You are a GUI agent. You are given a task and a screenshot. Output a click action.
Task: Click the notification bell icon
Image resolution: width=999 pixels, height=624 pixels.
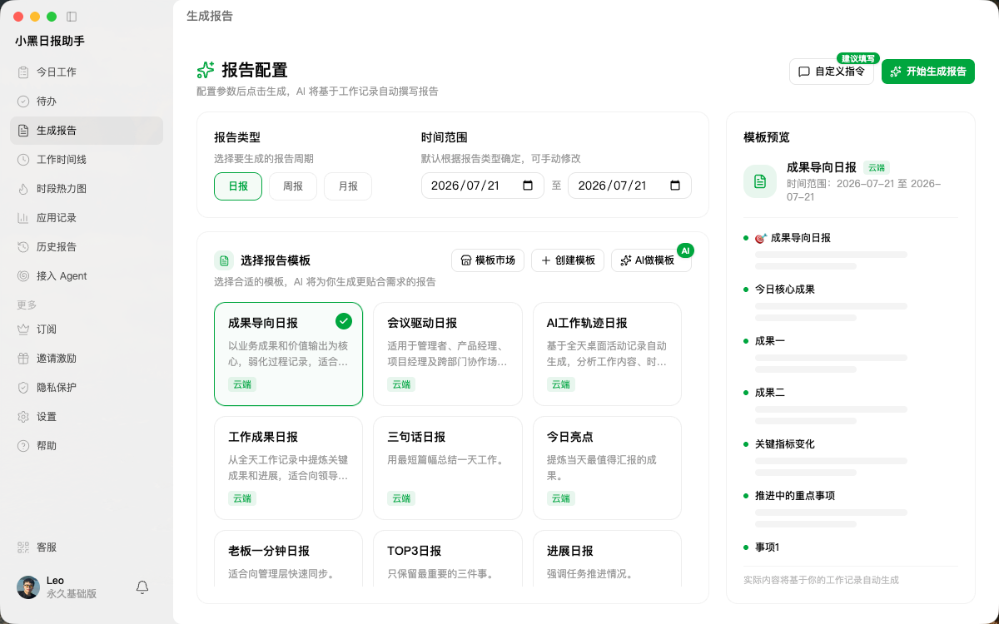click(x=142, y=587)
